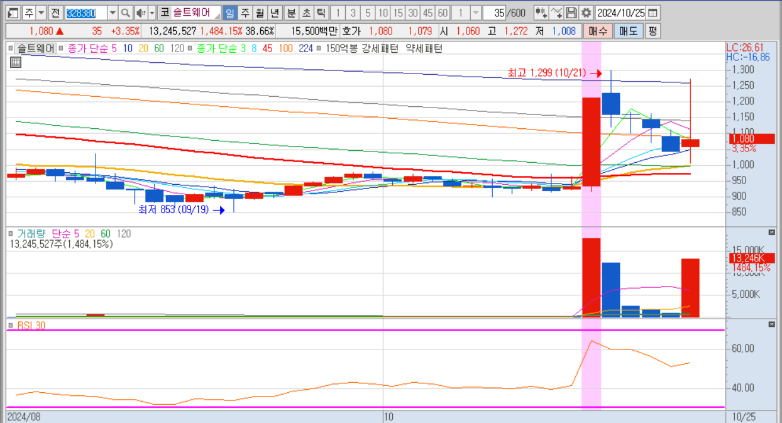Select the 5 interval button
This screenshot has height=423, width=782.
tap(368, 13)
